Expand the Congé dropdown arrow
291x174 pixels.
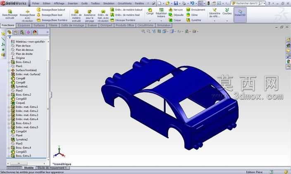click(150, 21)
